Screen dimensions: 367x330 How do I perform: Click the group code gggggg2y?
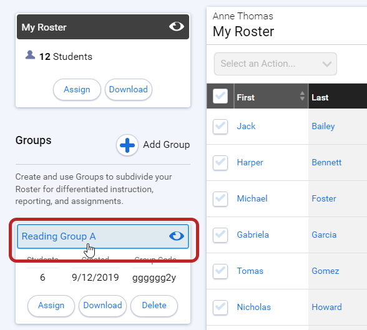pos(154,278)
